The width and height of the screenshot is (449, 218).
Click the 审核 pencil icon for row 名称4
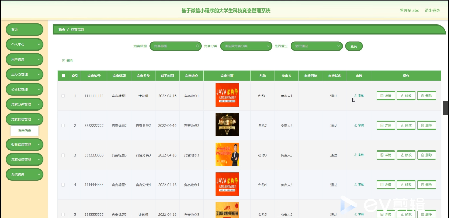pos(355,185)
